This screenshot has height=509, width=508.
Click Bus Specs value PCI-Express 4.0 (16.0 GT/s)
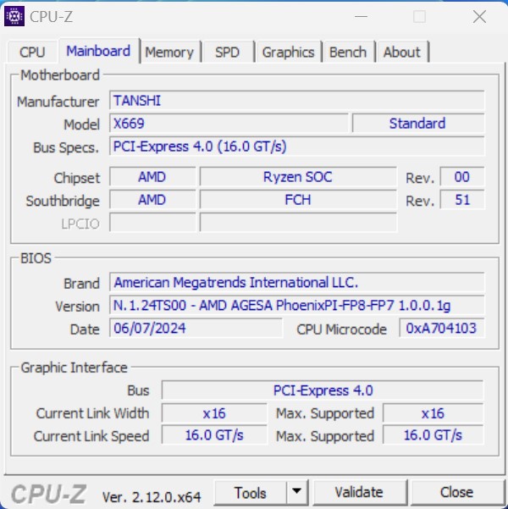296,146
